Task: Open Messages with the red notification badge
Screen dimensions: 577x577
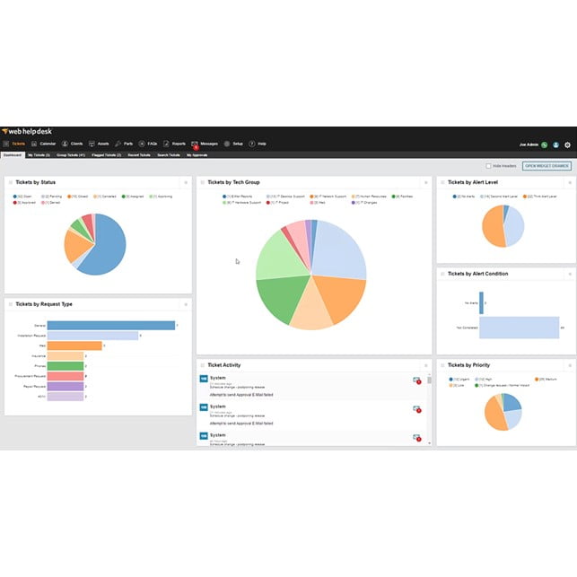Action: pyautogui.click(x=195, y=144)
